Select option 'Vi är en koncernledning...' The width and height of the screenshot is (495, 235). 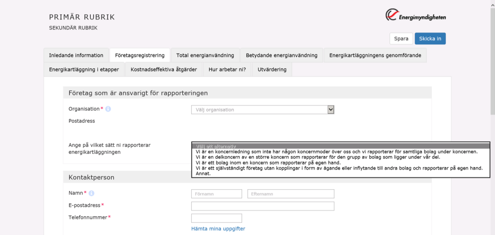click(x=341, y=151)
